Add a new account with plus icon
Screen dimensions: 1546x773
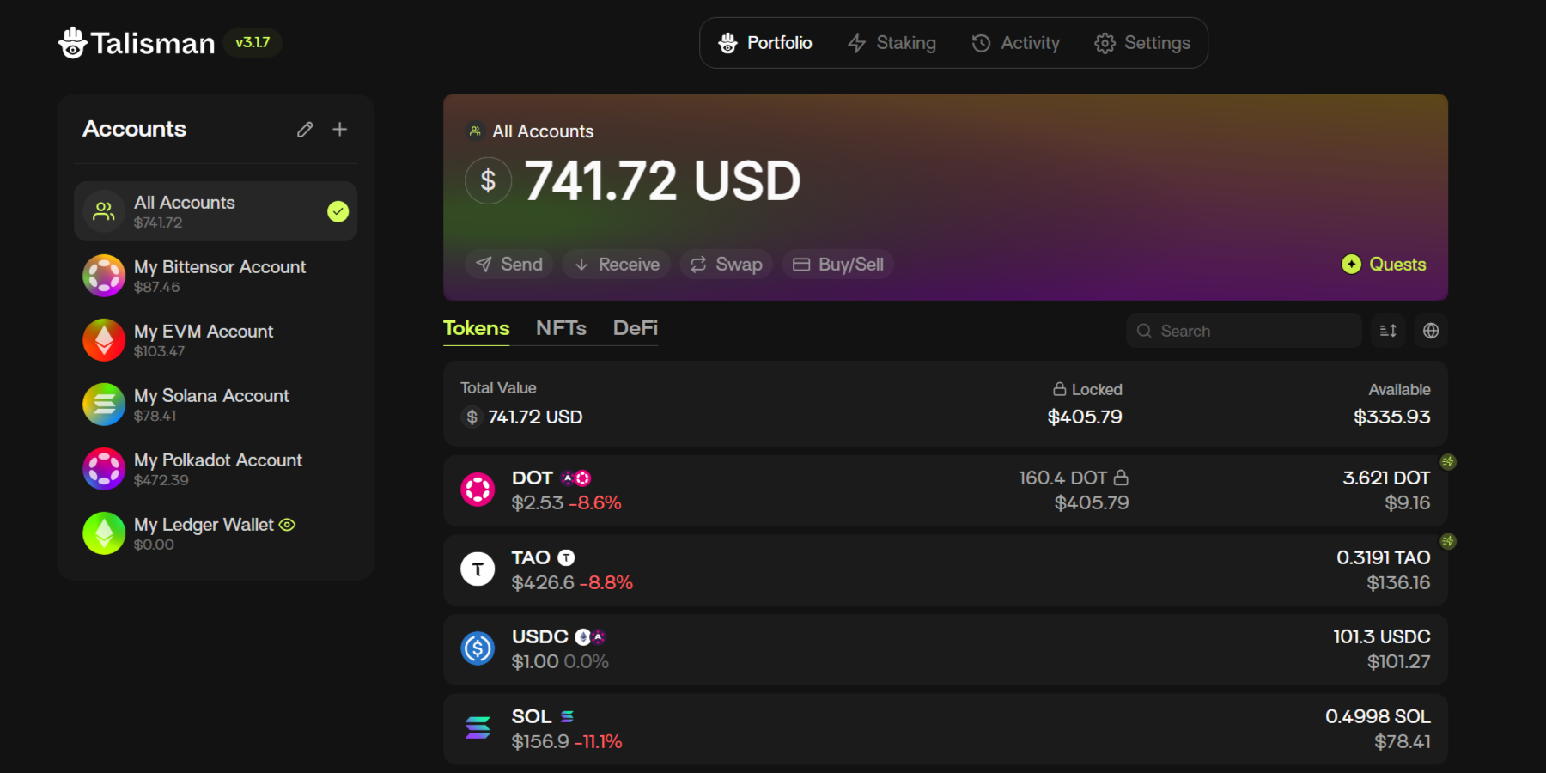point(340,130)
